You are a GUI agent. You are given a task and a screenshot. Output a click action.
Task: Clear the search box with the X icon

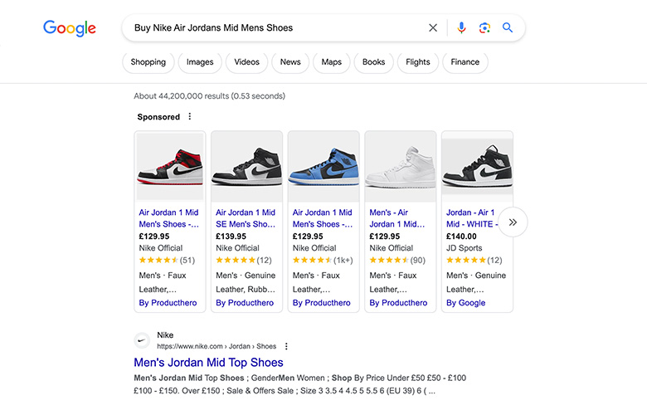(433, 27)
